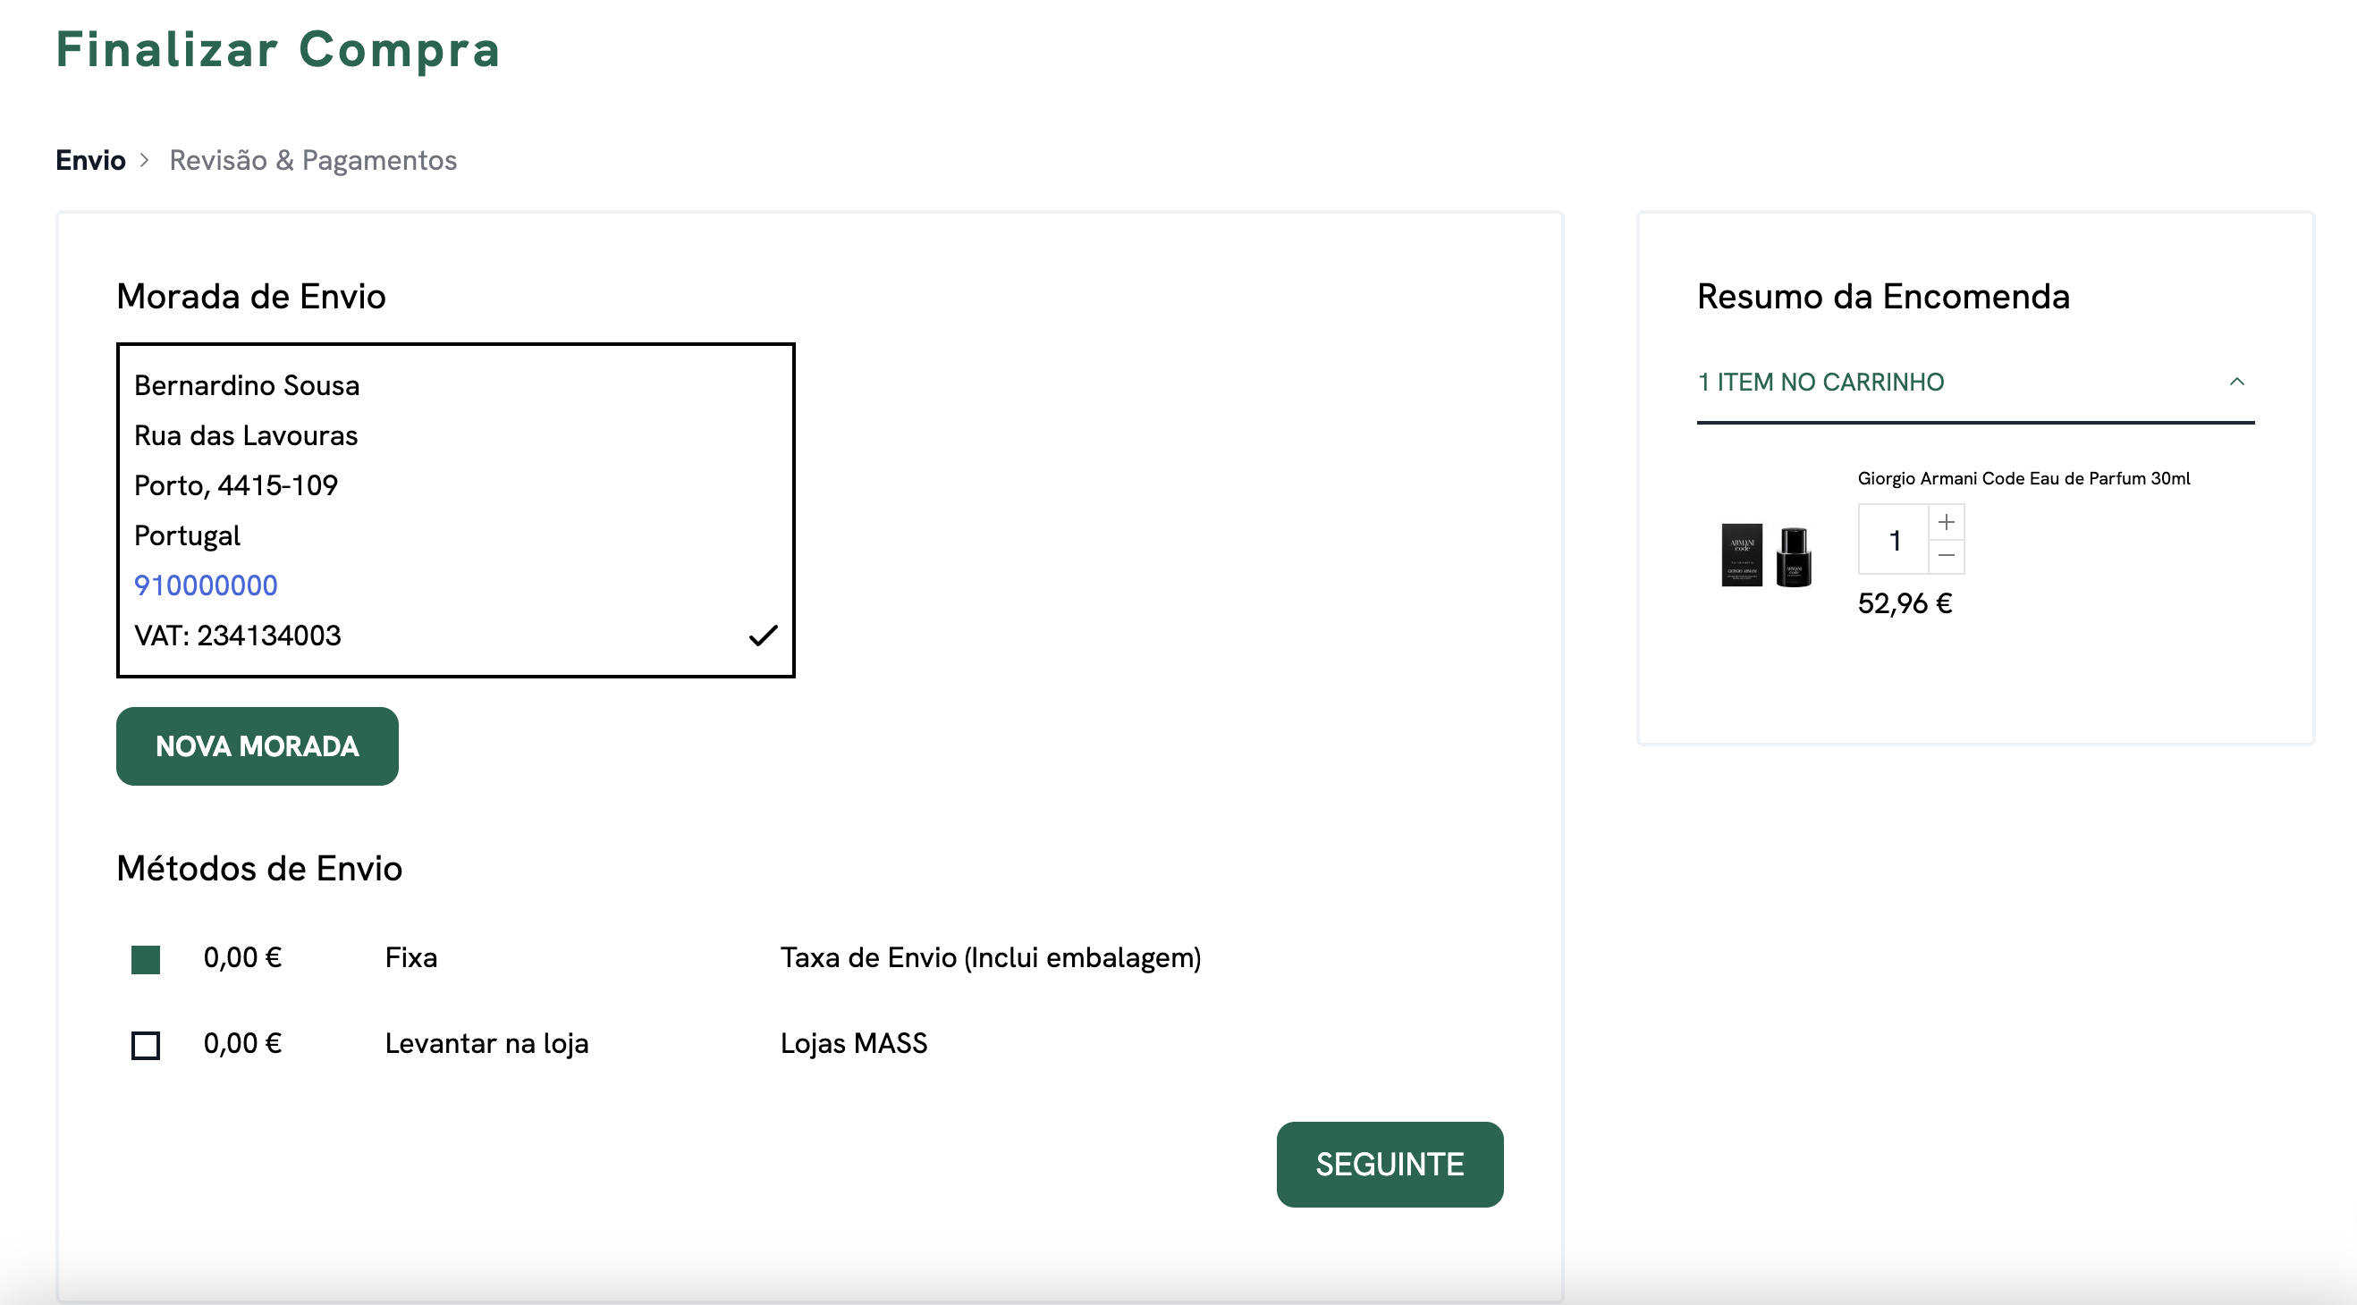
Task: Toggle 1 ITEM NO CARRINHO section
Action: click(1821, 383)
